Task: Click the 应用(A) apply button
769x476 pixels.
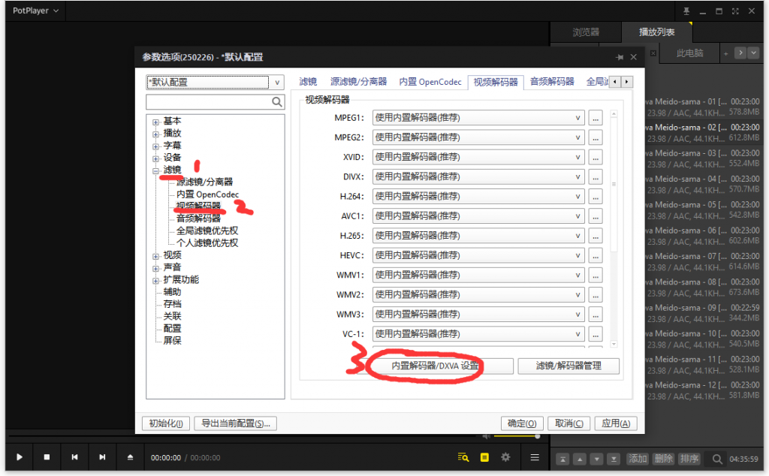Action: (616, 423)
